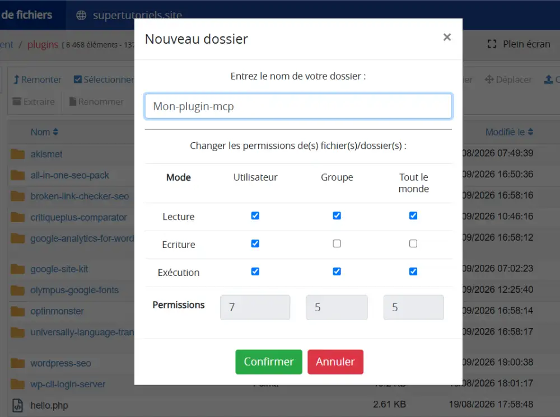Viewport: 560px width, 417px height.
Task: Toggle Exécution permission for Tout le monde
Action: point(413,271)
